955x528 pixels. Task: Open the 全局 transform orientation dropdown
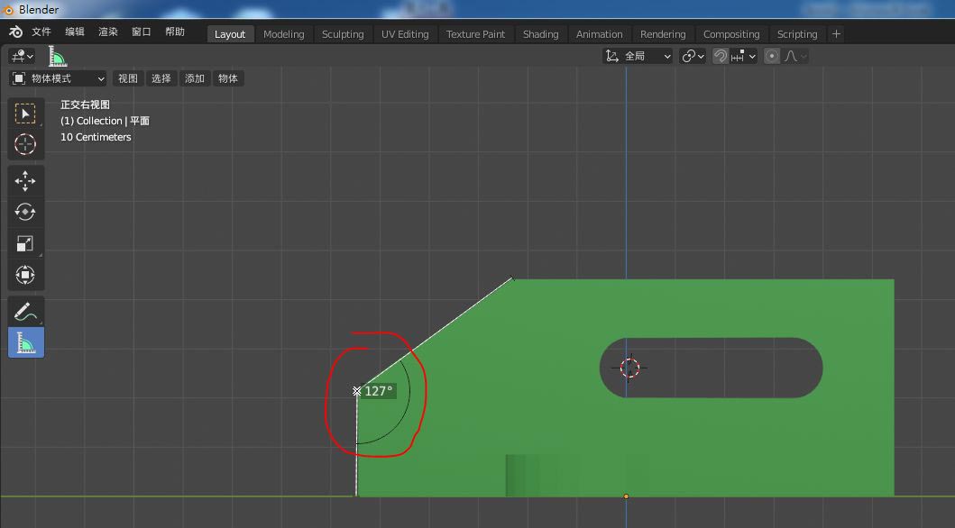tap(637, 56)
